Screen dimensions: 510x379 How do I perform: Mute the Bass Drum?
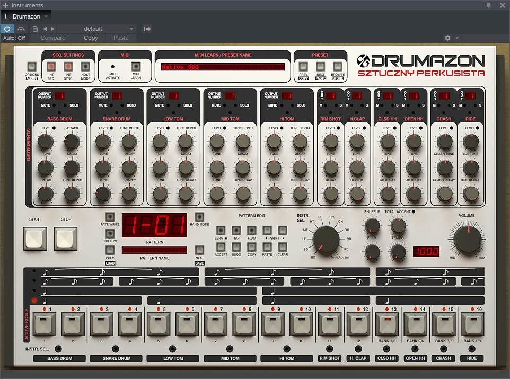click(54, 105)
